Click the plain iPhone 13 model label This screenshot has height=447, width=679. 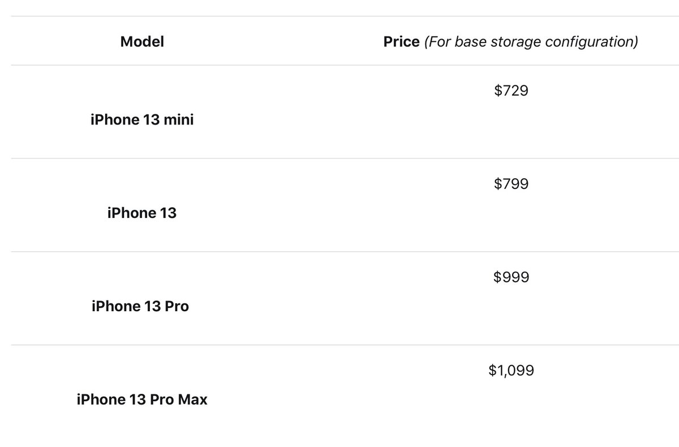(142, 213)
